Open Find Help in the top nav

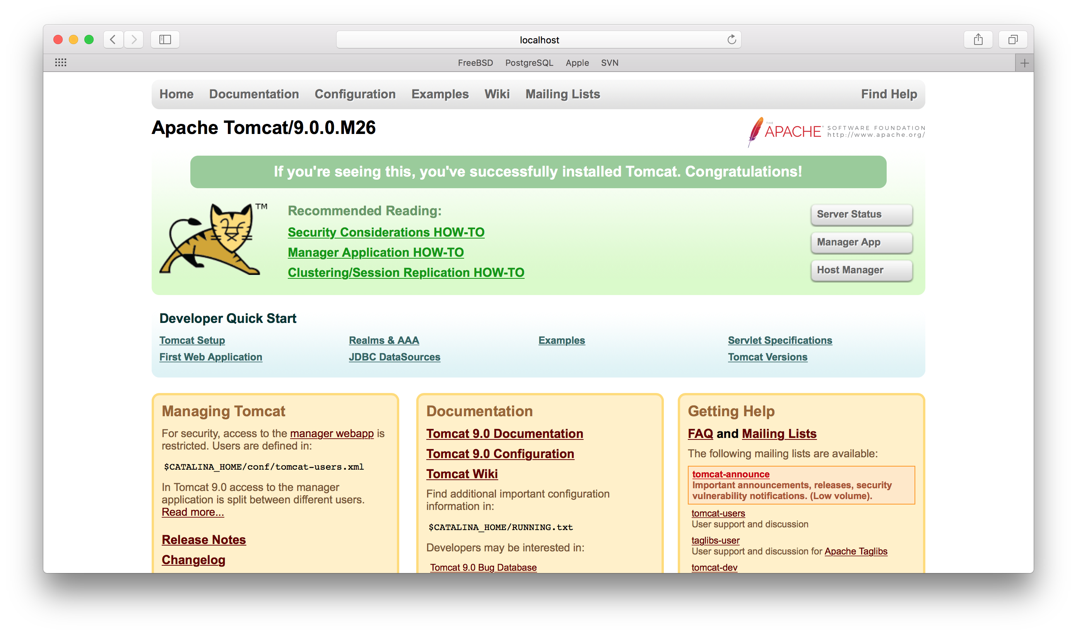pyautogui.click(x=889, y=94)
